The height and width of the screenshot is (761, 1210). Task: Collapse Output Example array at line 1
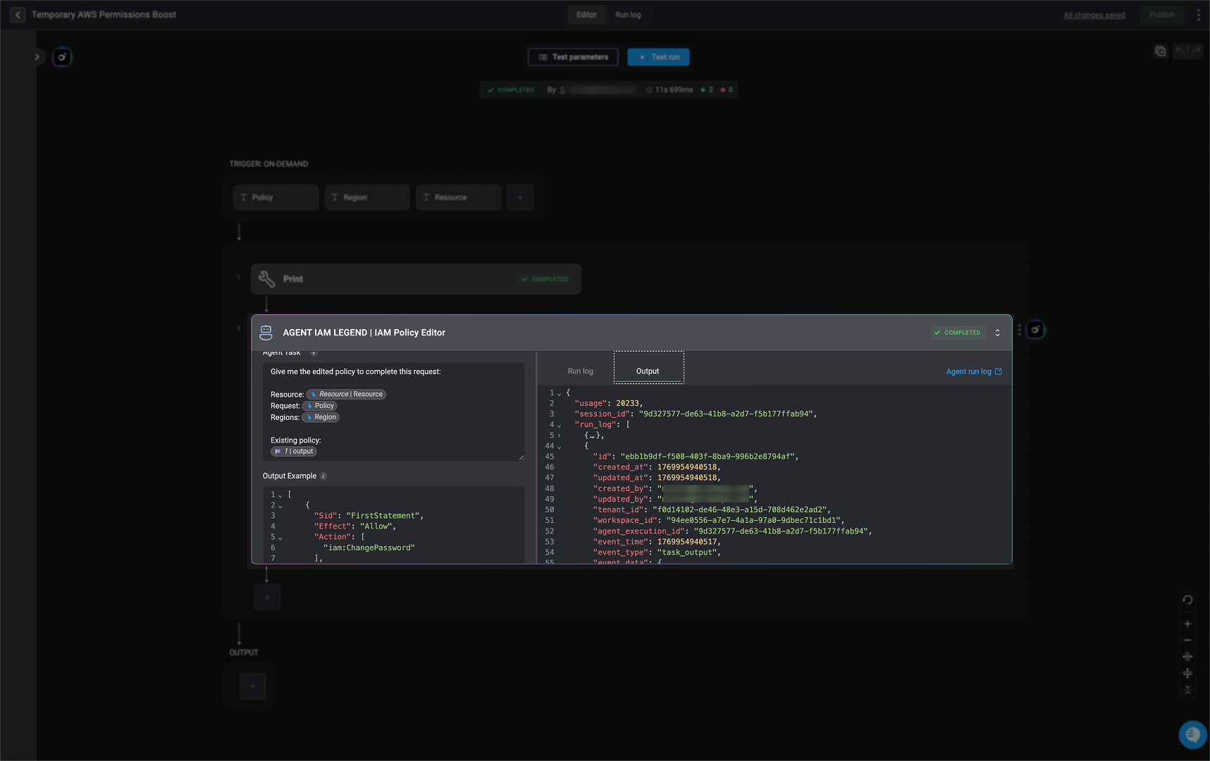(280, 495)
